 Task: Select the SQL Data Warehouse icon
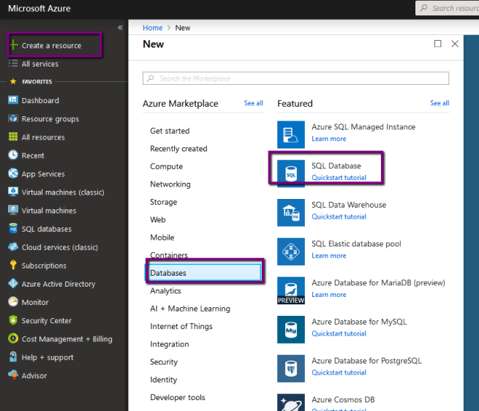tap(291, 212)
